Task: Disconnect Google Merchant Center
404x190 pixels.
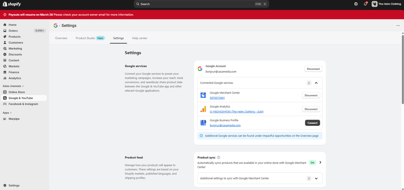Action: 311,95
